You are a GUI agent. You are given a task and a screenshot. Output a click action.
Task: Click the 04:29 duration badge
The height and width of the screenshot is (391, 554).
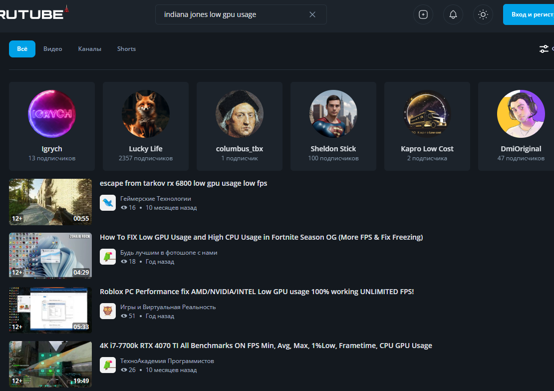[81, 273]
